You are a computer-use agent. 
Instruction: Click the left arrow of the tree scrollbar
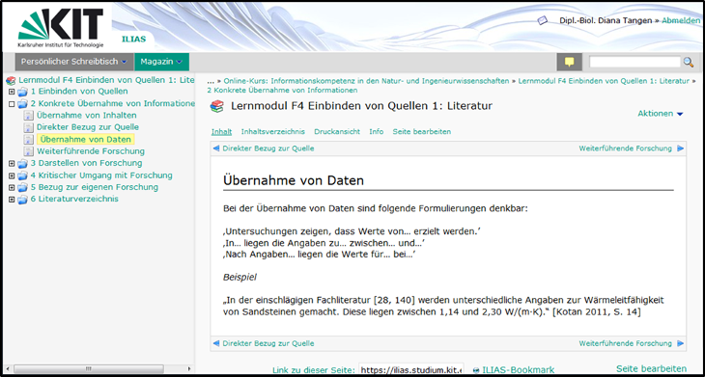coord(7,368)
